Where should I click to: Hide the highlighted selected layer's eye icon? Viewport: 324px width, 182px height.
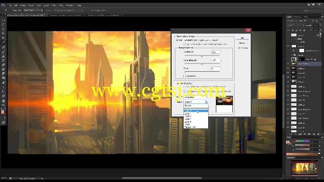click(288, 64)
